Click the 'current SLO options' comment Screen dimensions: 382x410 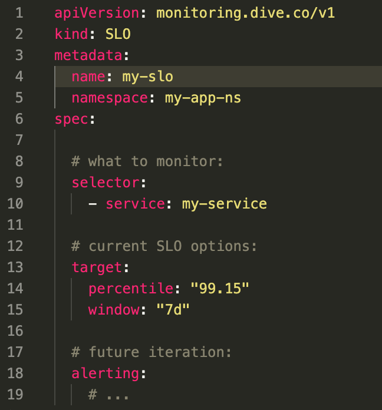pos(164,246)
